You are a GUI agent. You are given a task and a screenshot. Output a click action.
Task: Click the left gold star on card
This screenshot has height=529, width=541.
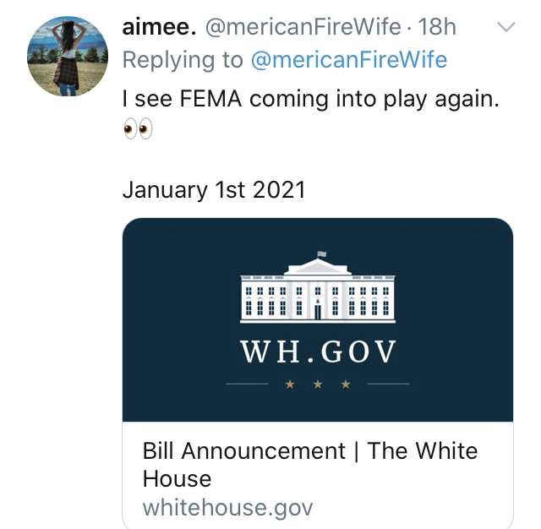(290, 384)
